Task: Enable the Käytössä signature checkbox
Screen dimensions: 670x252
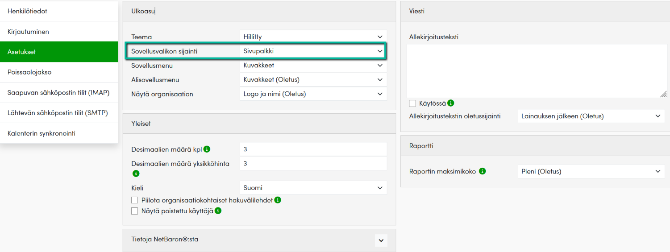Action: tap(412, 103)
